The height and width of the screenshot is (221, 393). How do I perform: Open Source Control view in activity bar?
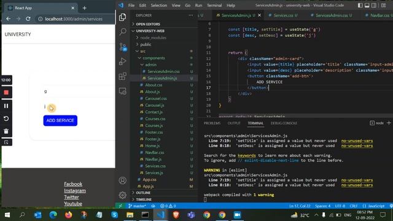point(123,47)
